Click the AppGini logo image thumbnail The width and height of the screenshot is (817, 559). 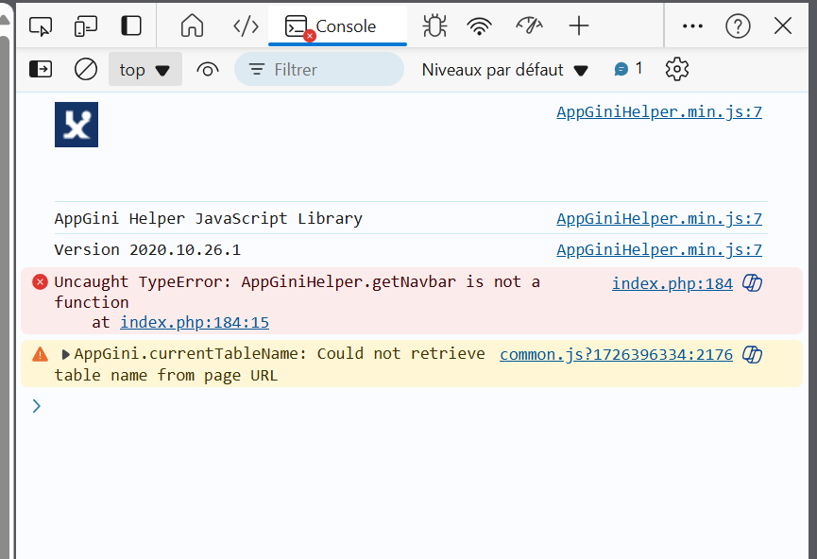point(77,125)
